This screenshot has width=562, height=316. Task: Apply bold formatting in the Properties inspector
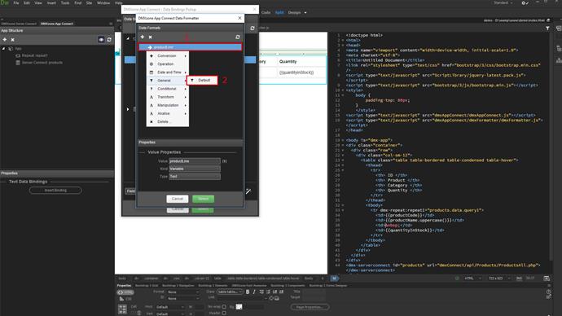[x=248, y=292]
